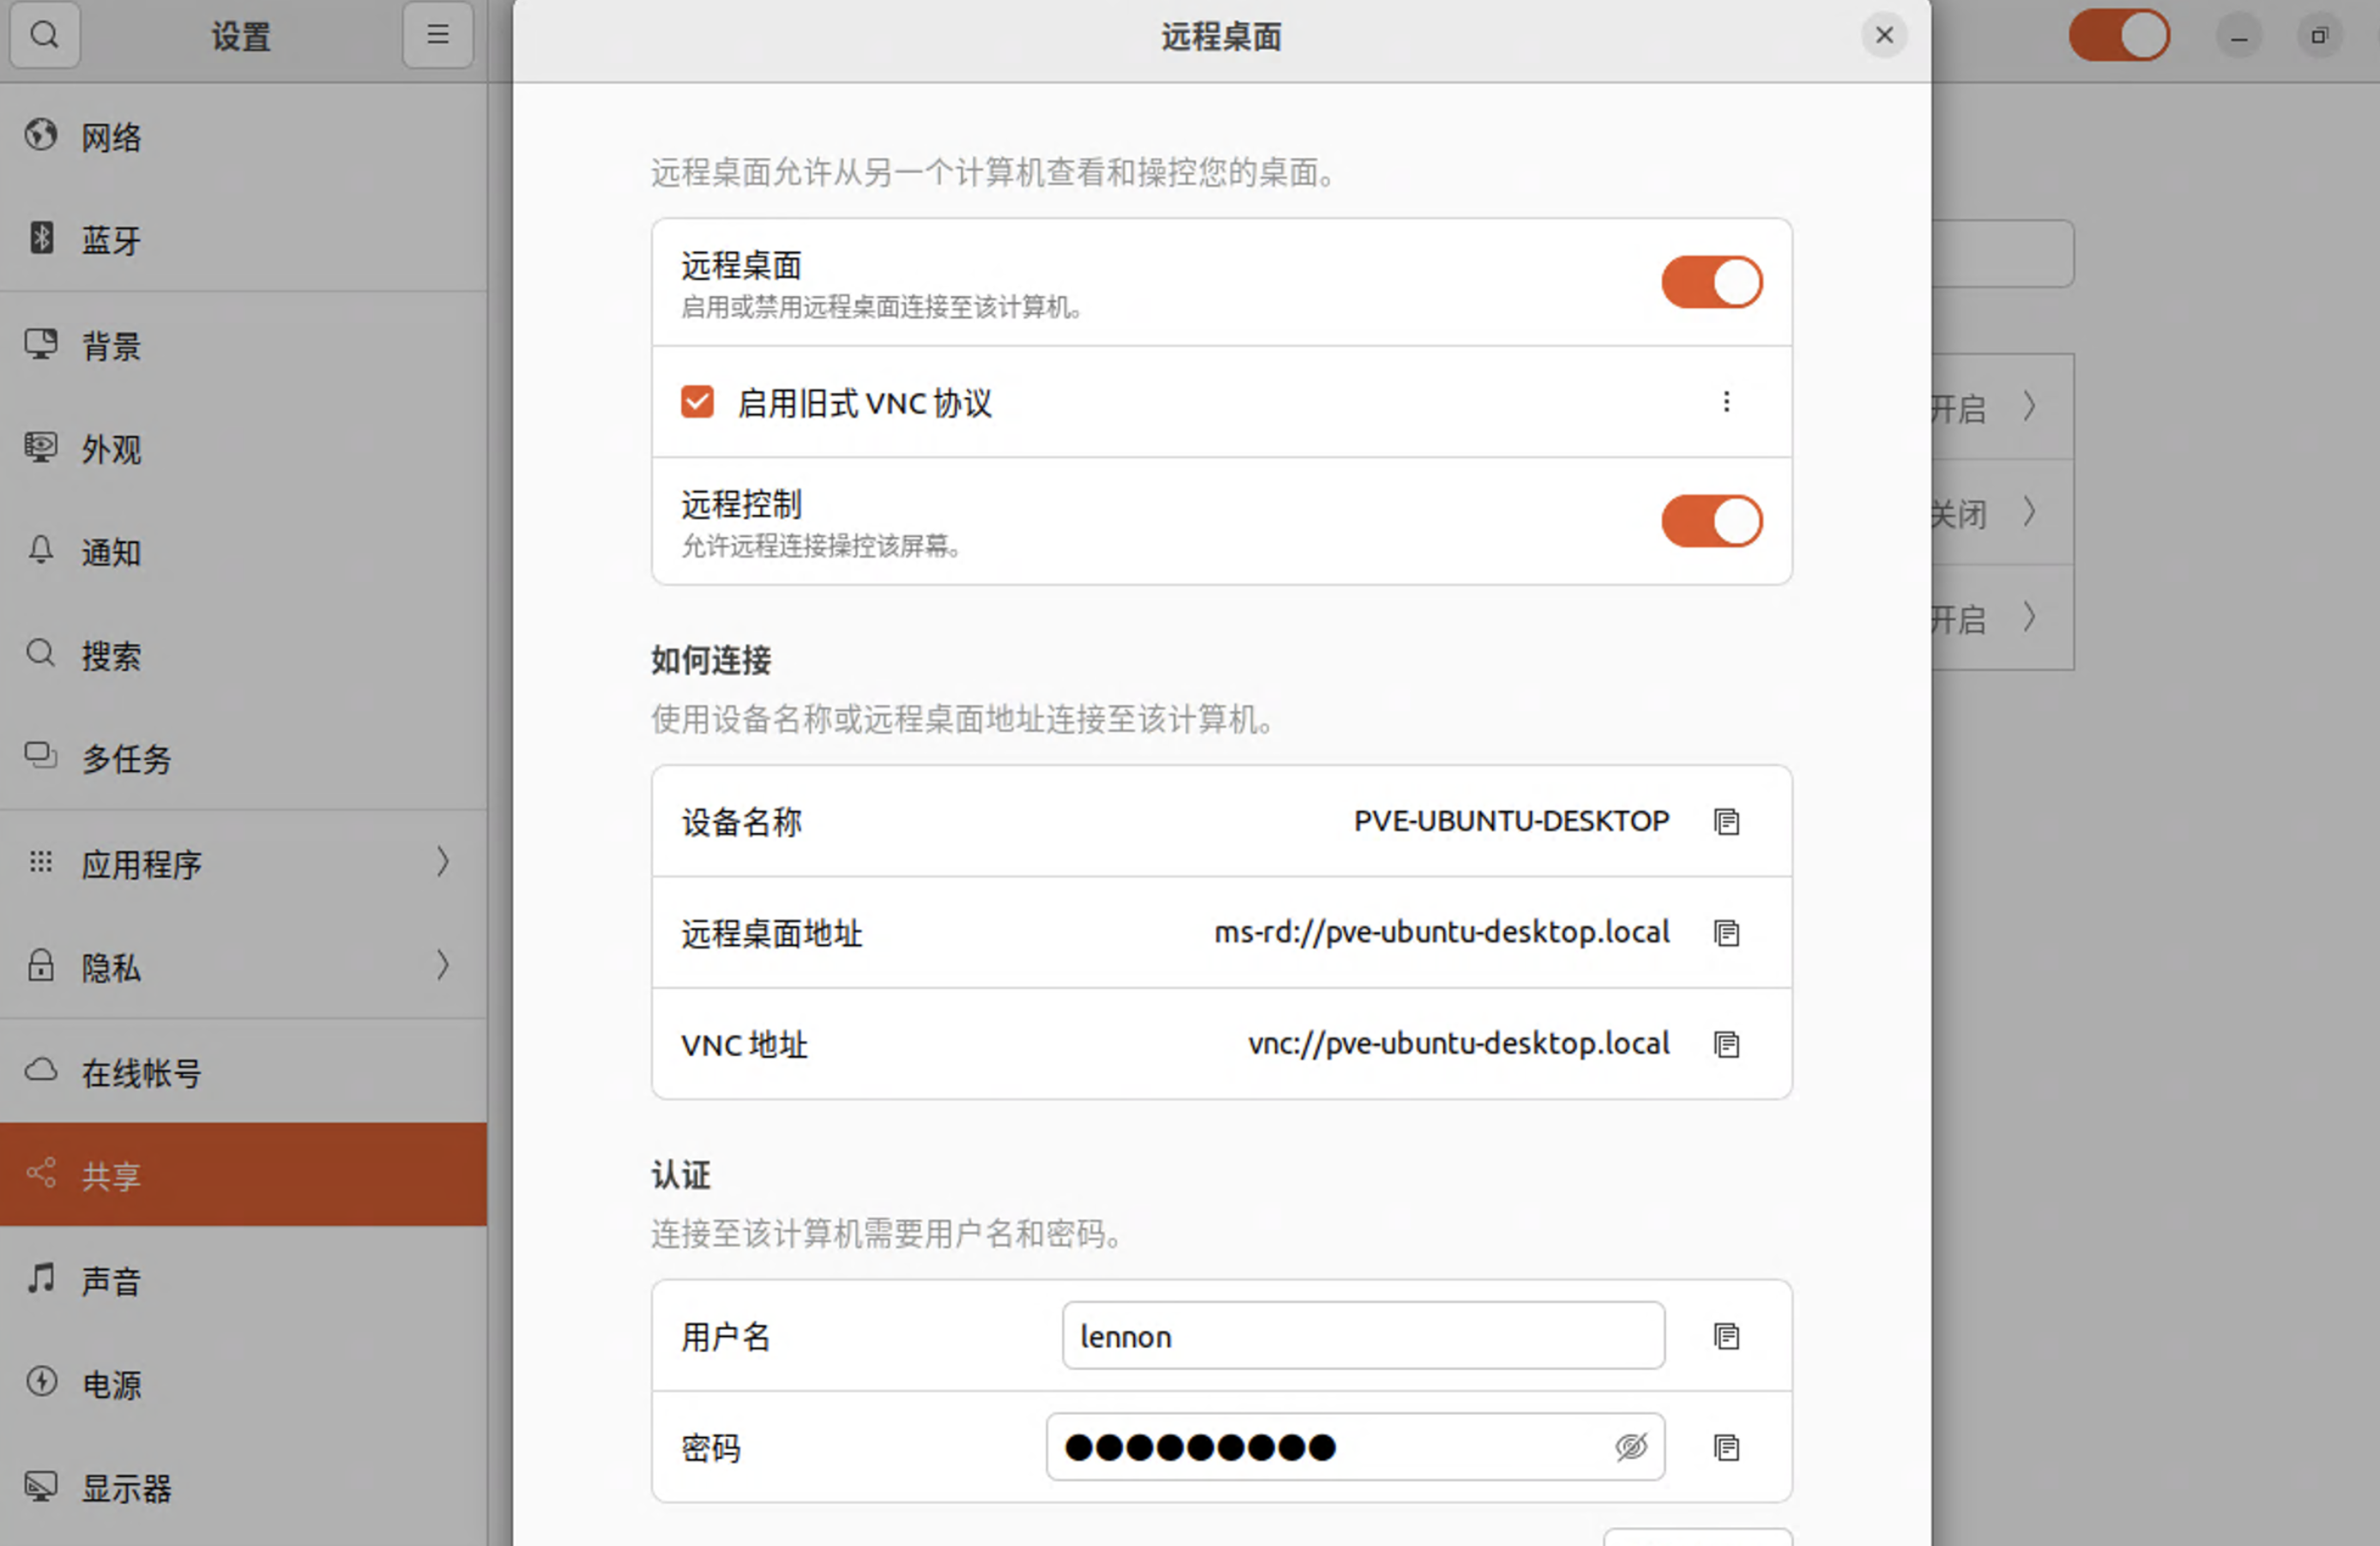Reveal the password with the eye icon
The height and width of the screenshot is (1546, 2380).
[x=1630, y=1447]
